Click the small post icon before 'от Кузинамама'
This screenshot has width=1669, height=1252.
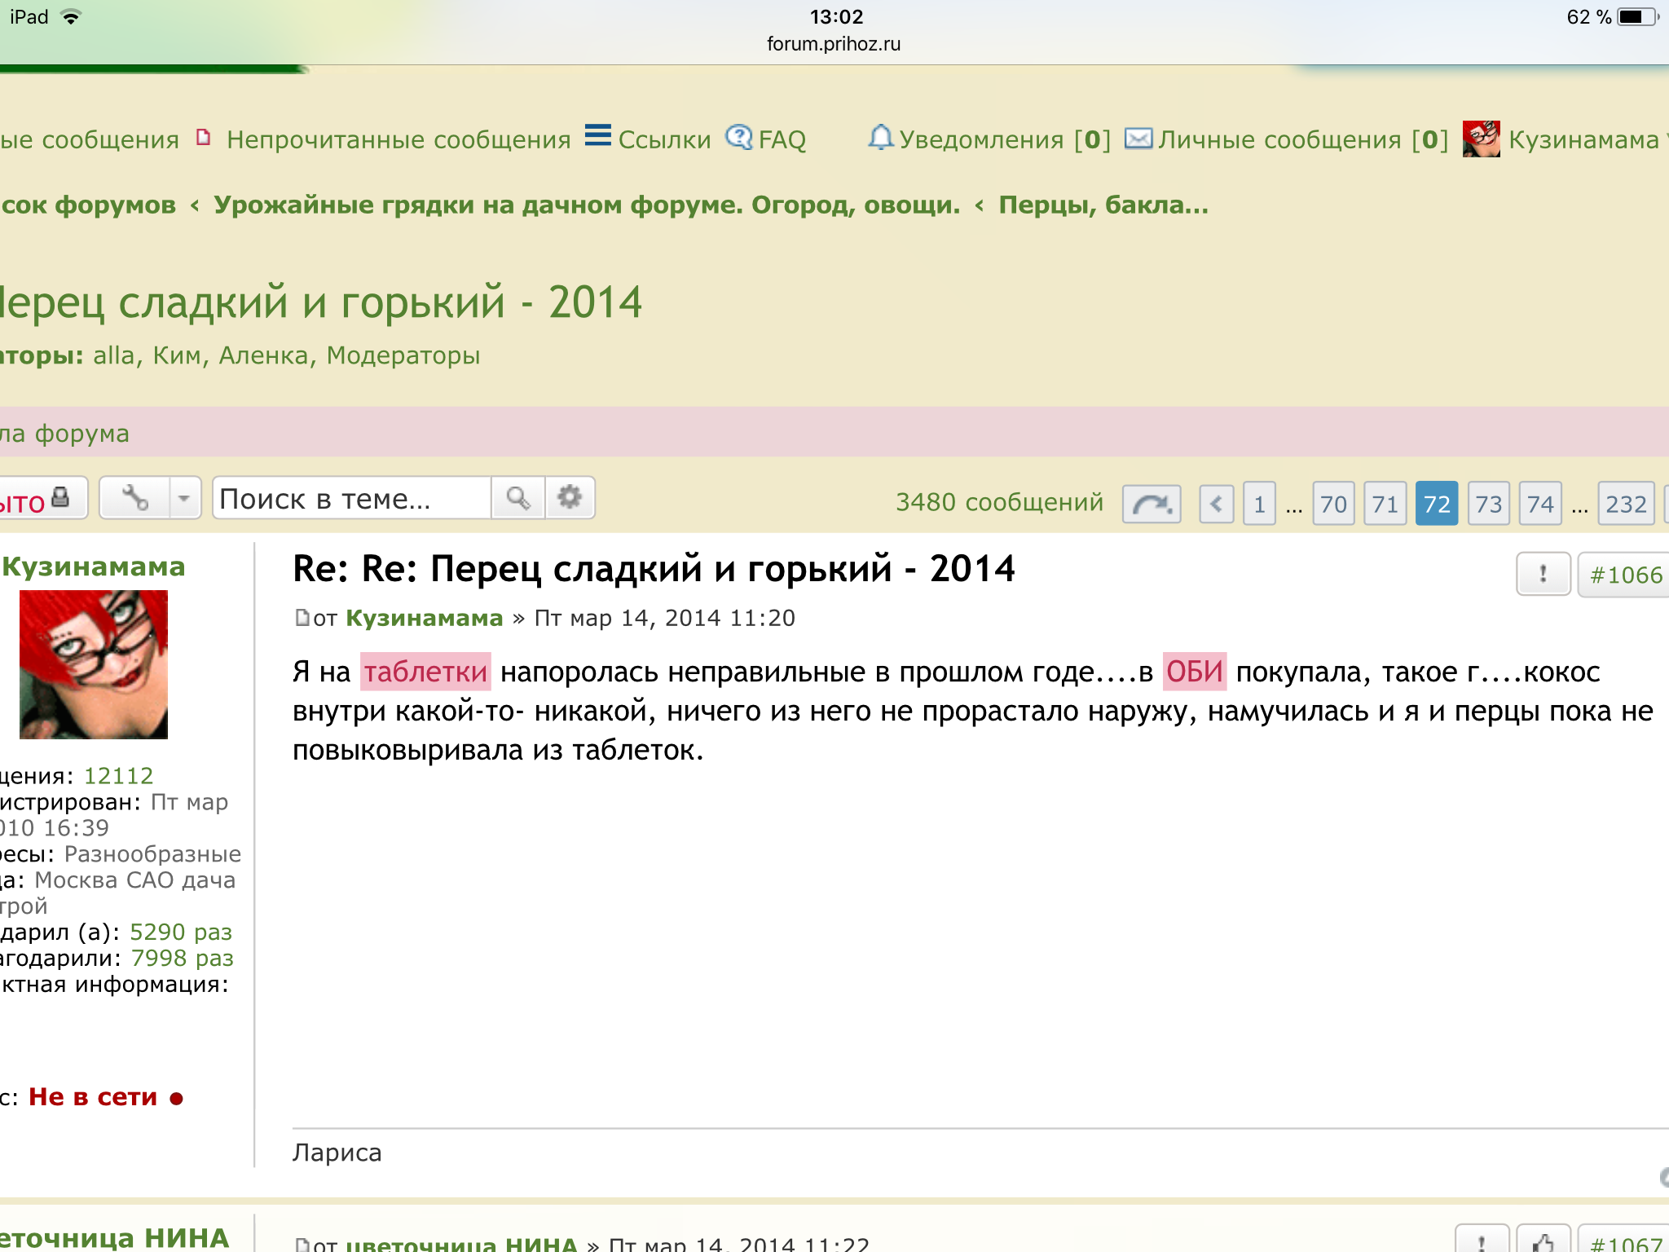click(302, 618)
